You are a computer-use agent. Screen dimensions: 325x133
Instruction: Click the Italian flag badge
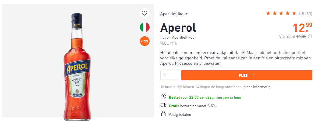[x=145, y=27]
